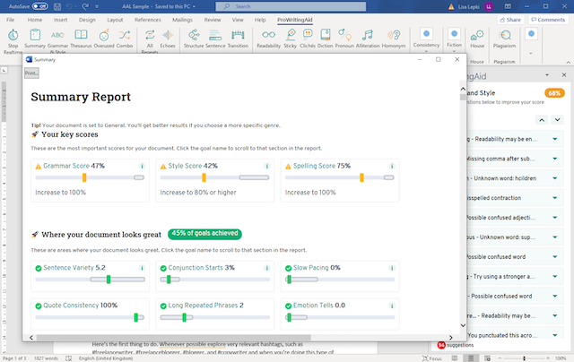Run the Grammar & Style check
574x362 pixels.
[x=57, y=35]
